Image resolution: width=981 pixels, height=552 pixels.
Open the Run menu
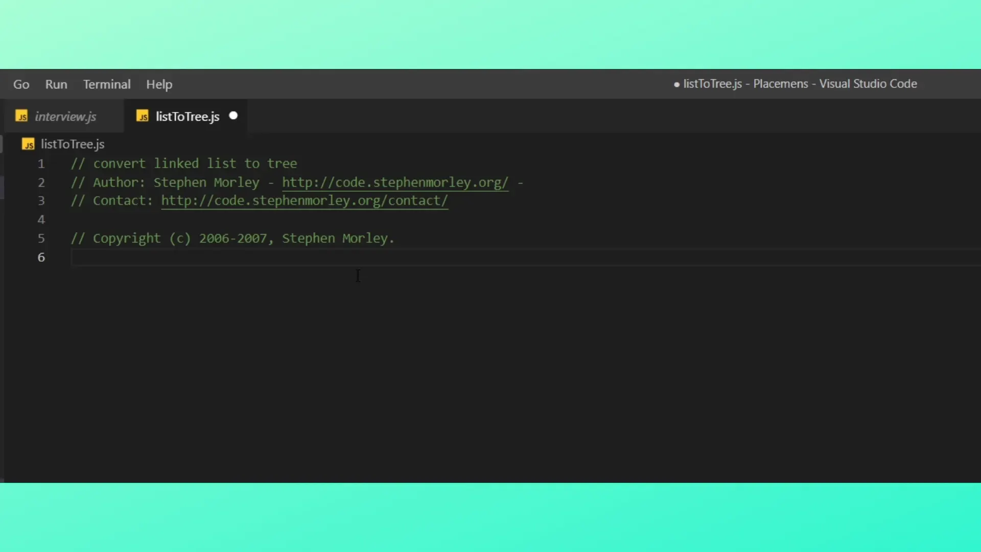click(x=56, y=84)
